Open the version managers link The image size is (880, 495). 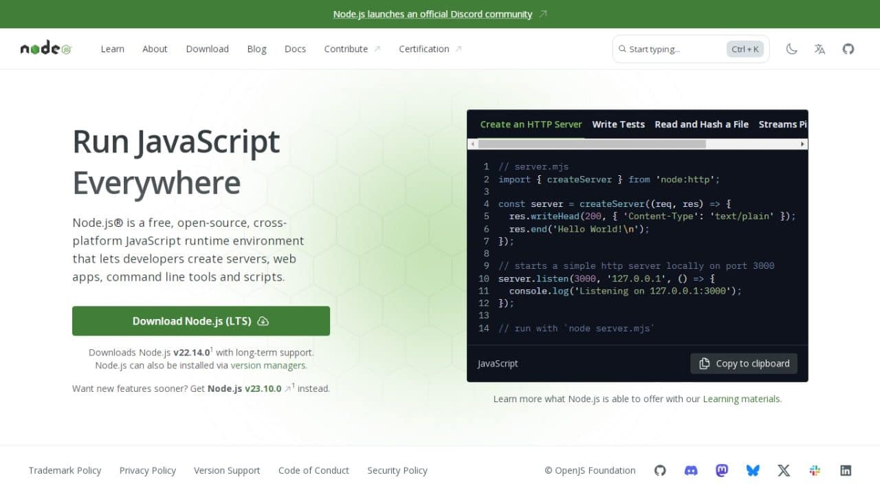(268, 365)
